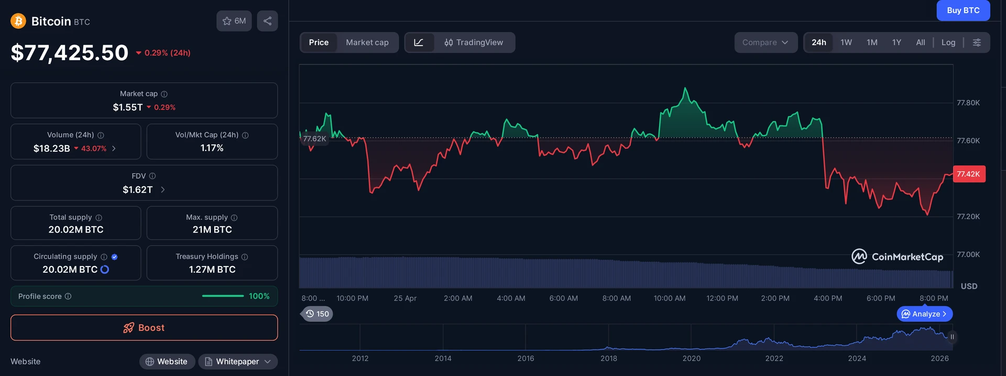
Task: Show Volume (24h) info icon
Action: pos(101,135)
